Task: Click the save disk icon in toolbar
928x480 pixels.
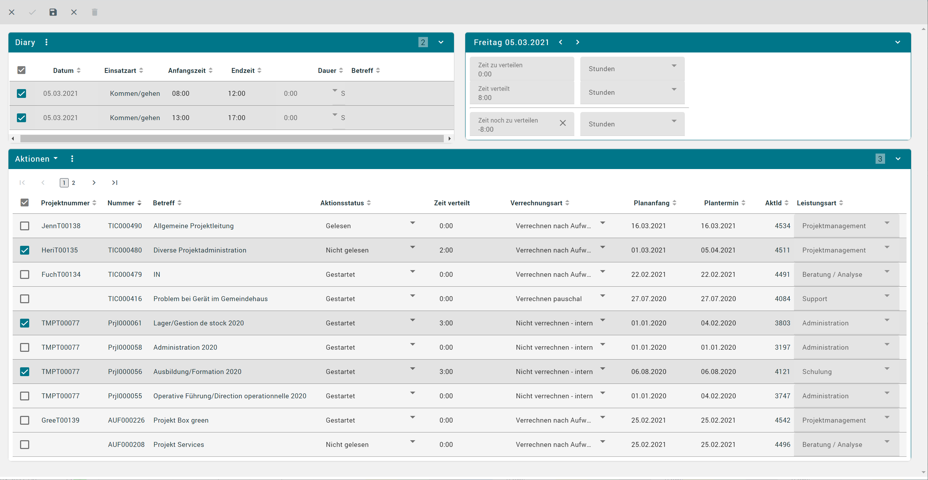Action: pos(53,12)
